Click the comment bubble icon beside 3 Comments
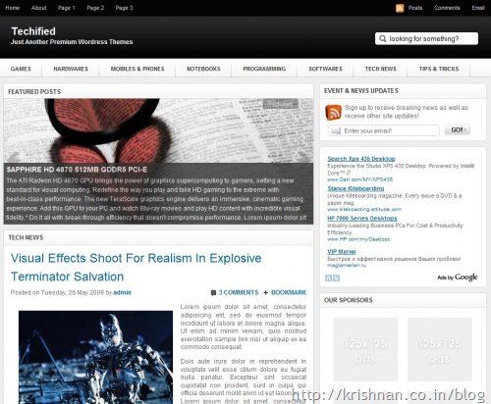 [213, 292]
